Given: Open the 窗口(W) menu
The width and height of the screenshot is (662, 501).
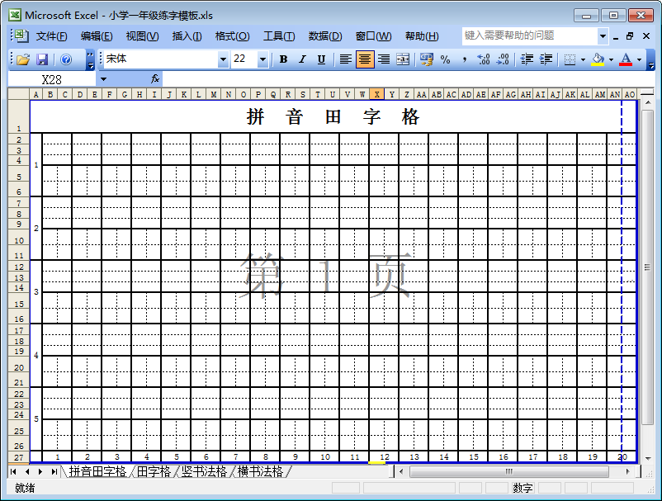Looking at the screenshot, I should (x=373, y=36).
